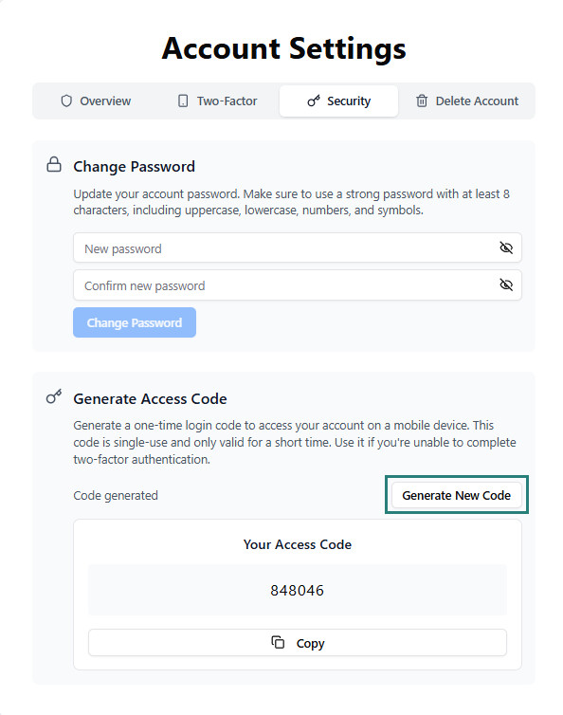
Task: Click the lock icon beside Change Password heading
Action: click(x=54, y=165)
